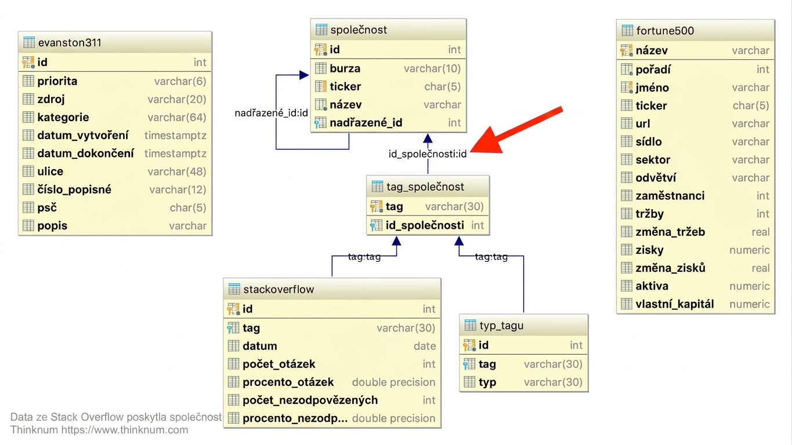The width and height of the screenshot is (792, 445).
Task: Select the stackoverflow table title
Action: tap(279, 289)
